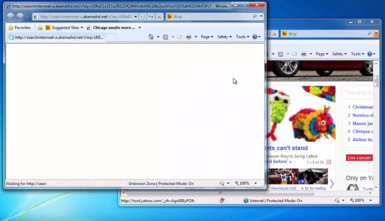Pause slideshow next to '1 – 5 of 35'
Viewport: 385px width, 221px height.
tap(329, 162)
